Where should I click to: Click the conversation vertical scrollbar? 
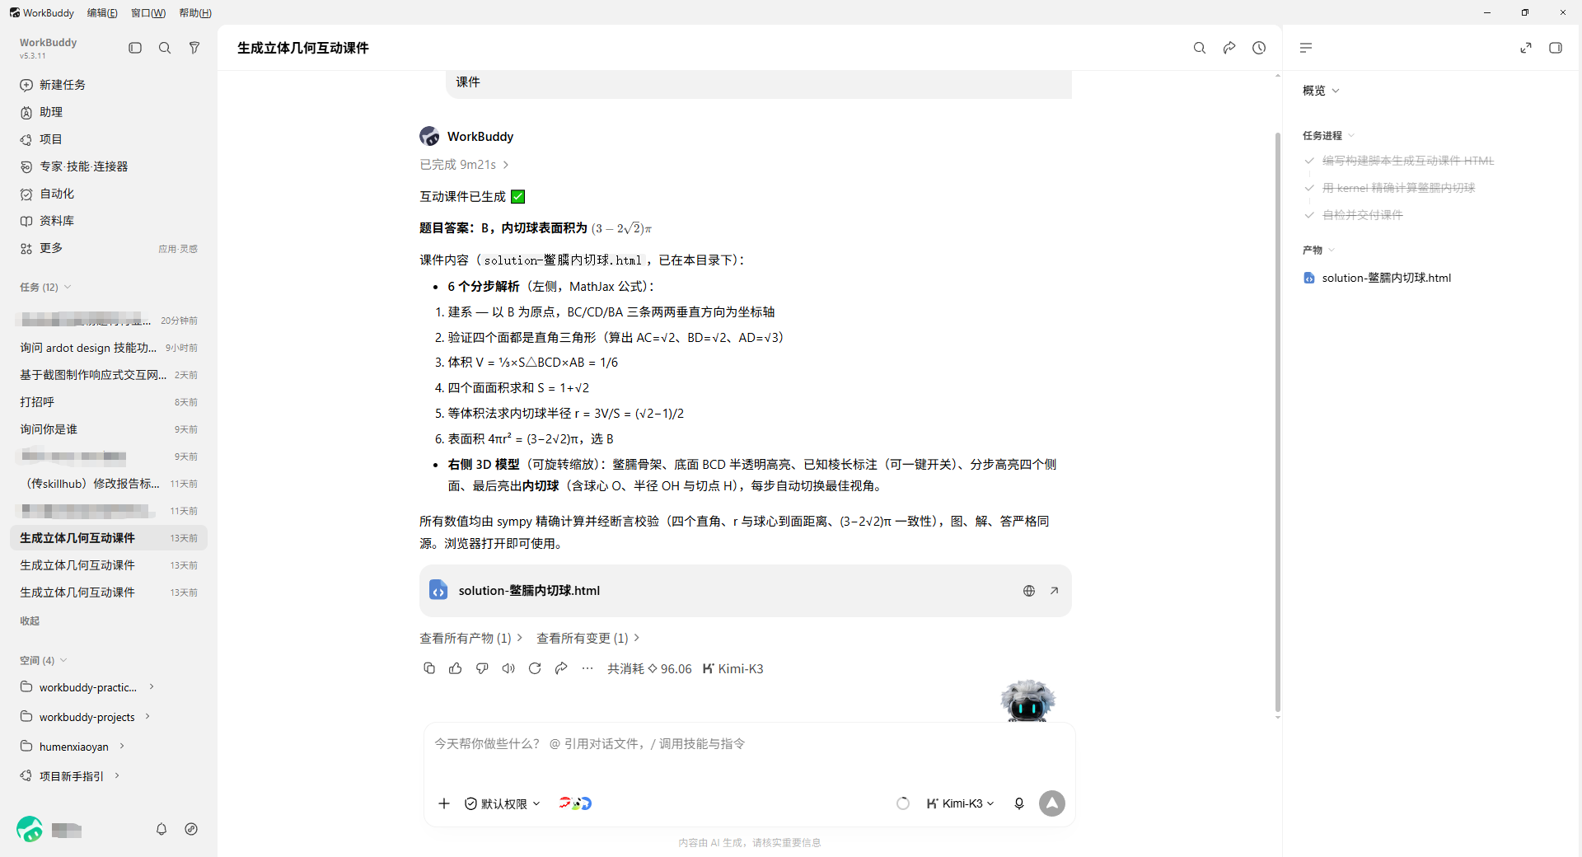click(x=1277, y=420)
